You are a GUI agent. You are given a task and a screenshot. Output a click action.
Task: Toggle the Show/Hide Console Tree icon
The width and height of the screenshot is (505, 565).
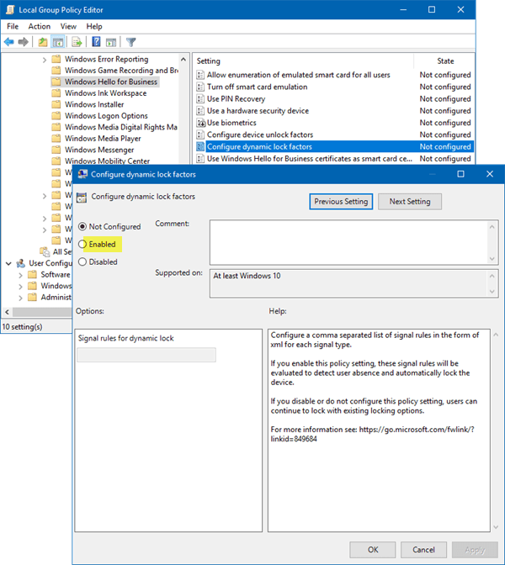pyautogui.click(x=58, y=42)
